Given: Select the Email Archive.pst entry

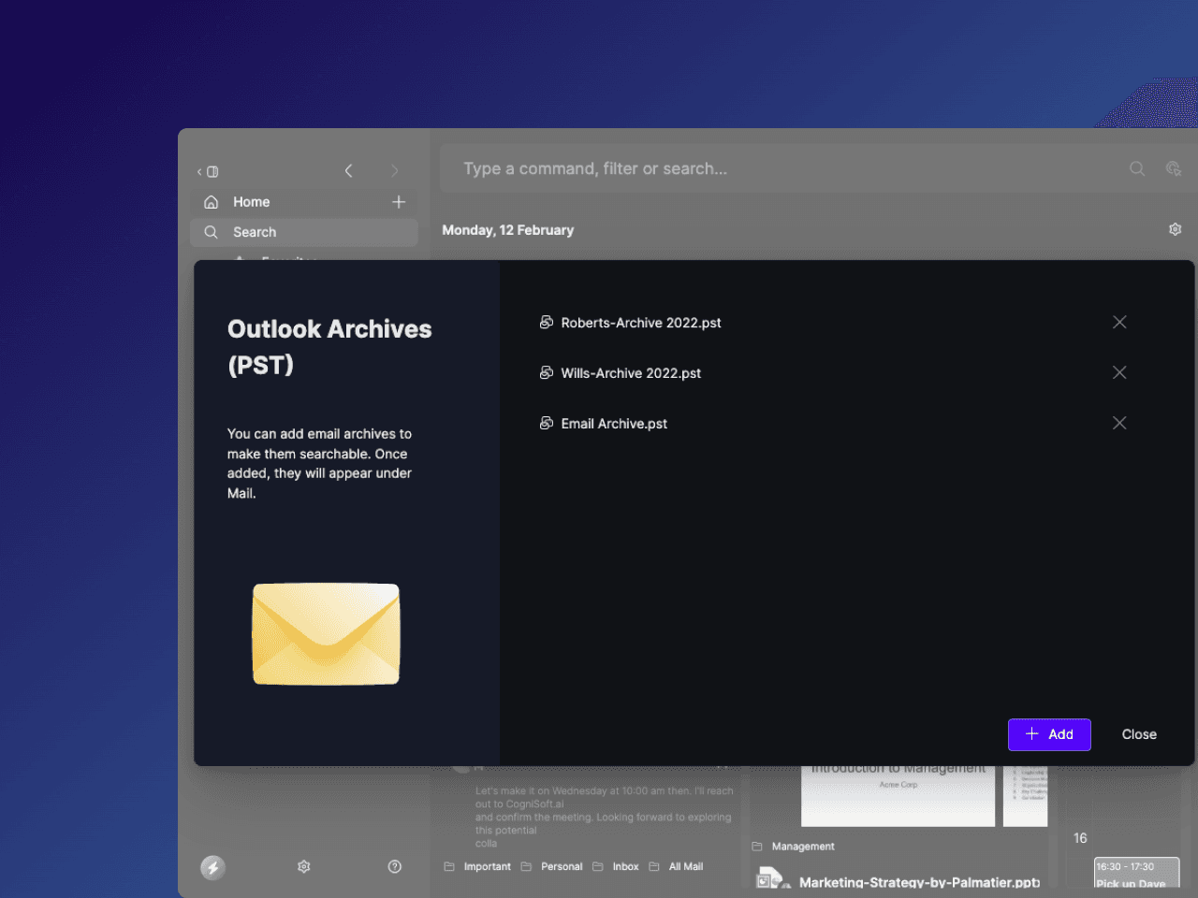Looking at the screenshot, I should click(x=614, y=424).
